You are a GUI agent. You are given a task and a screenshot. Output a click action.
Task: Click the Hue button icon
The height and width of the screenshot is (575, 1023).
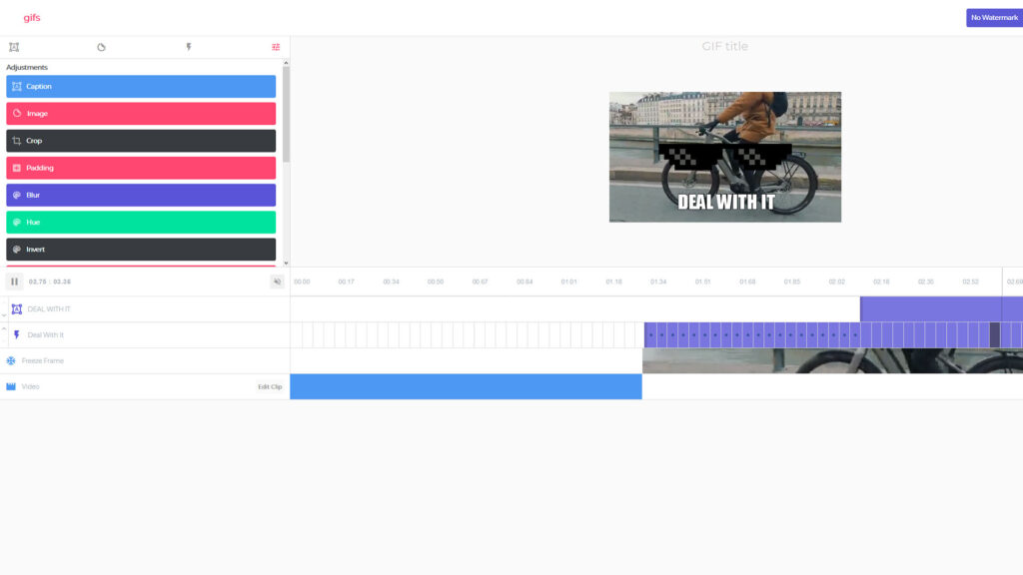click(x=17, y=223)
